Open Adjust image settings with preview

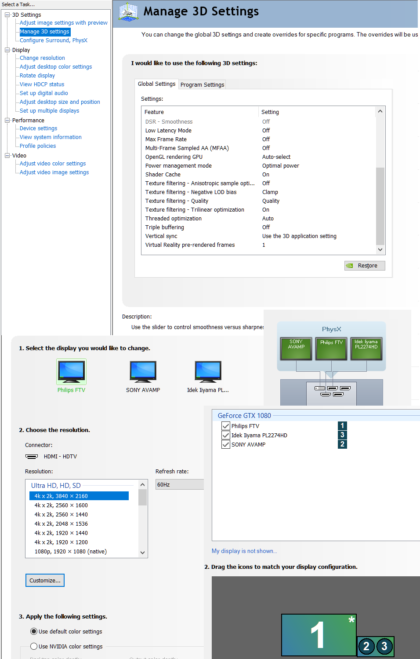pyautogui.click(x=64, y=23)
